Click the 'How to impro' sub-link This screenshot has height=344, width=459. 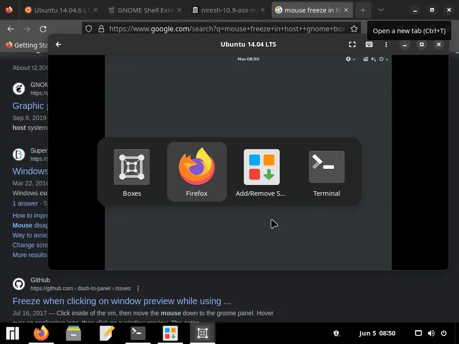pyautogui.click(x=30, y=215)
